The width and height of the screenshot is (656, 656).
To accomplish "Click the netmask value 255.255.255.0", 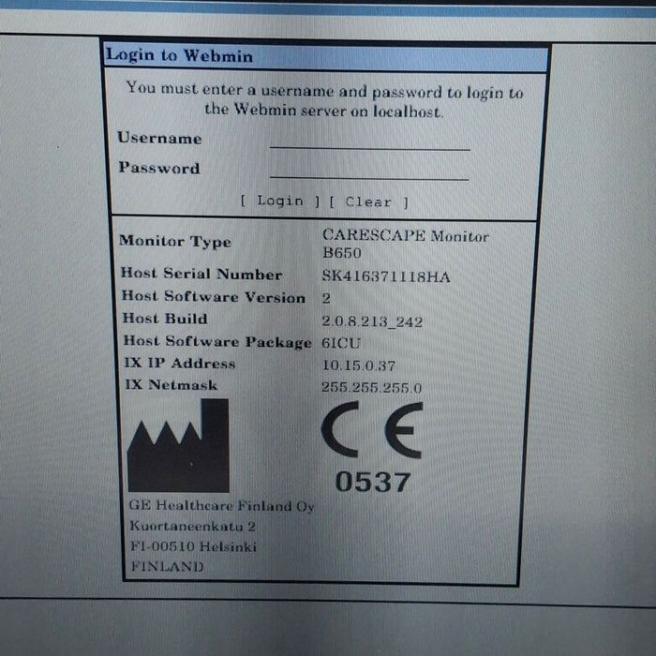I will click(x=372, y=387).
